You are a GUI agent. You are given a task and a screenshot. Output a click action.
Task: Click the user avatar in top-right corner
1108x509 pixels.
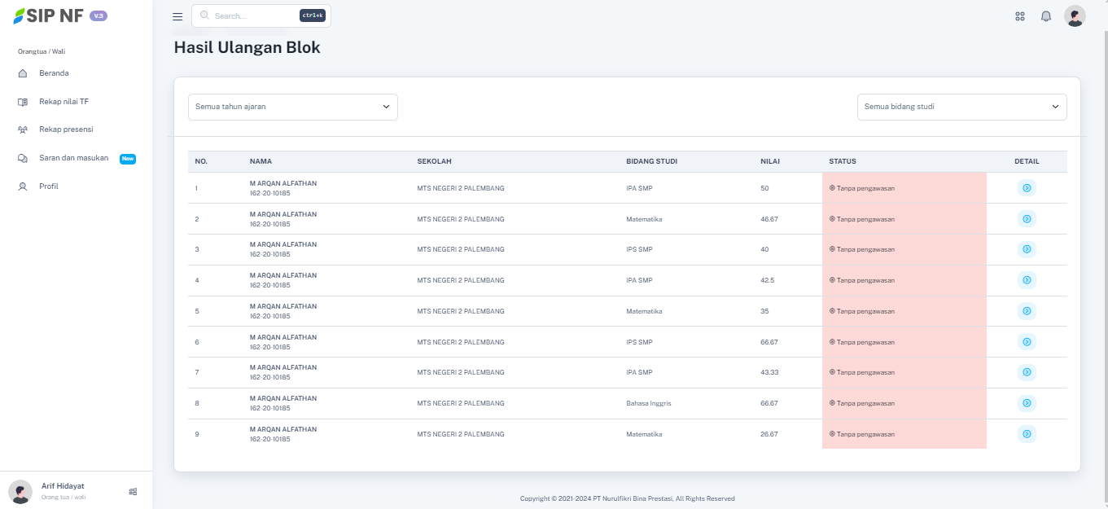tap(1075, 16)
